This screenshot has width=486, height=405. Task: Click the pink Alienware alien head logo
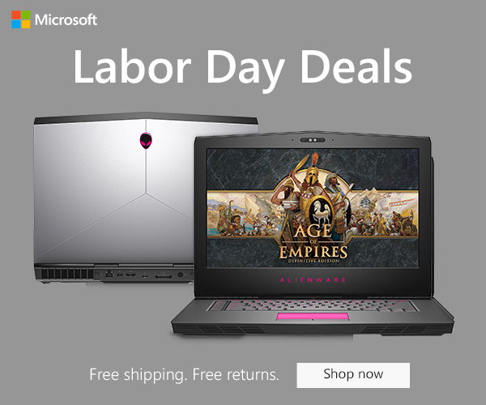pyautogui.click(x=146, y=140)
